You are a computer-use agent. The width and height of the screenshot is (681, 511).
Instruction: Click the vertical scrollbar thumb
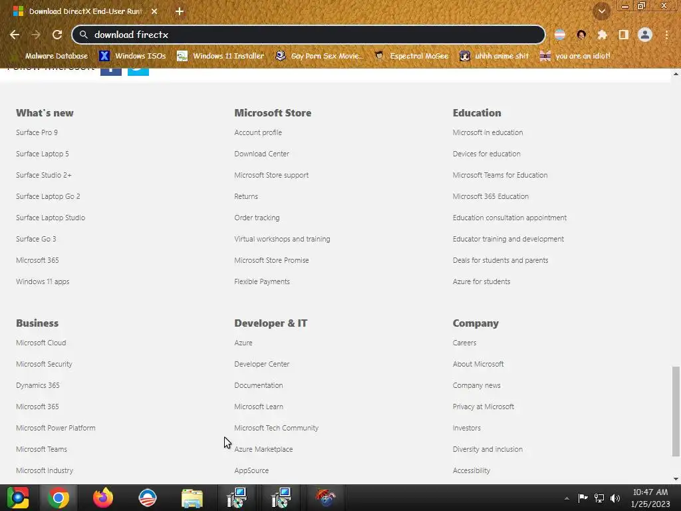(676, 411)
